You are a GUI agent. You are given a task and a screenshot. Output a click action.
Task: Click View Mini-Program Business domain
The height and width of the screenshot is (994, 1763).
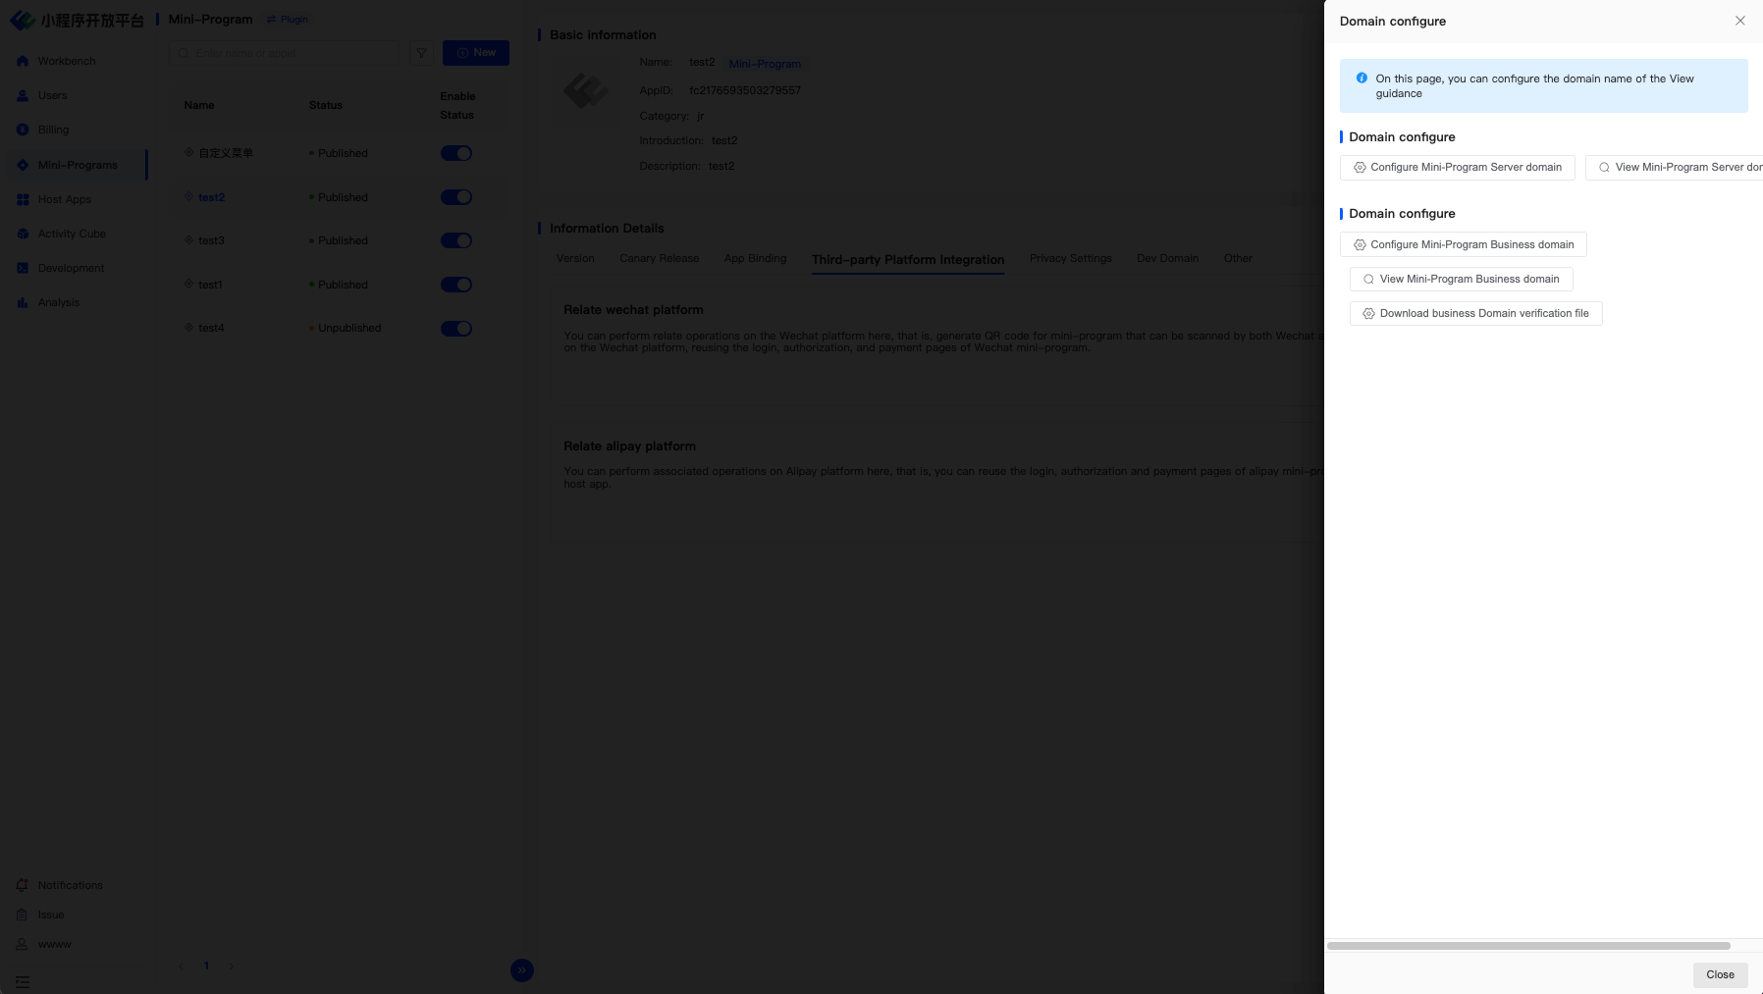[1462, 280]
